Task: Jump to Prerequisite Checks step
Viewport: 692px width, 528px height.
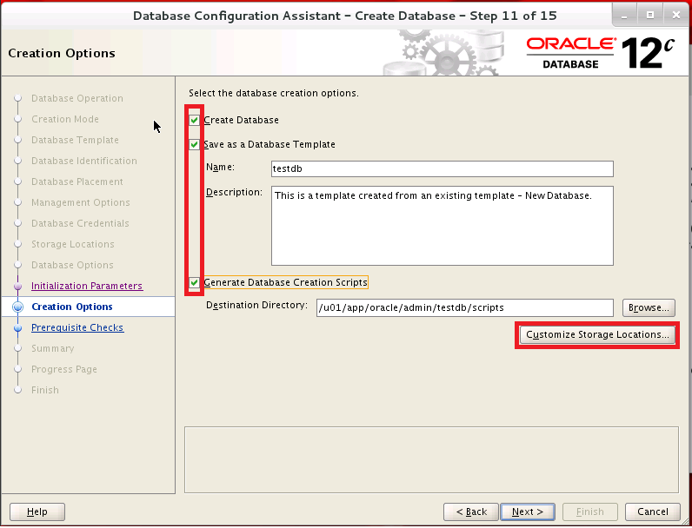Action: click(x=77, y=327)
